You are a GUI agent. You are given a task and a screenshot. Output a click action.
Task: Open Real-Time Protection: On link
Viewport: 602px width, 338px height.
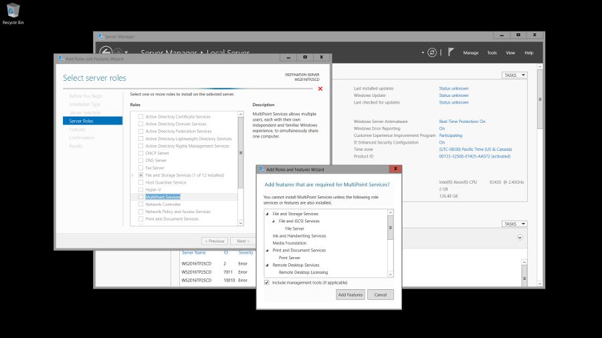462,122
